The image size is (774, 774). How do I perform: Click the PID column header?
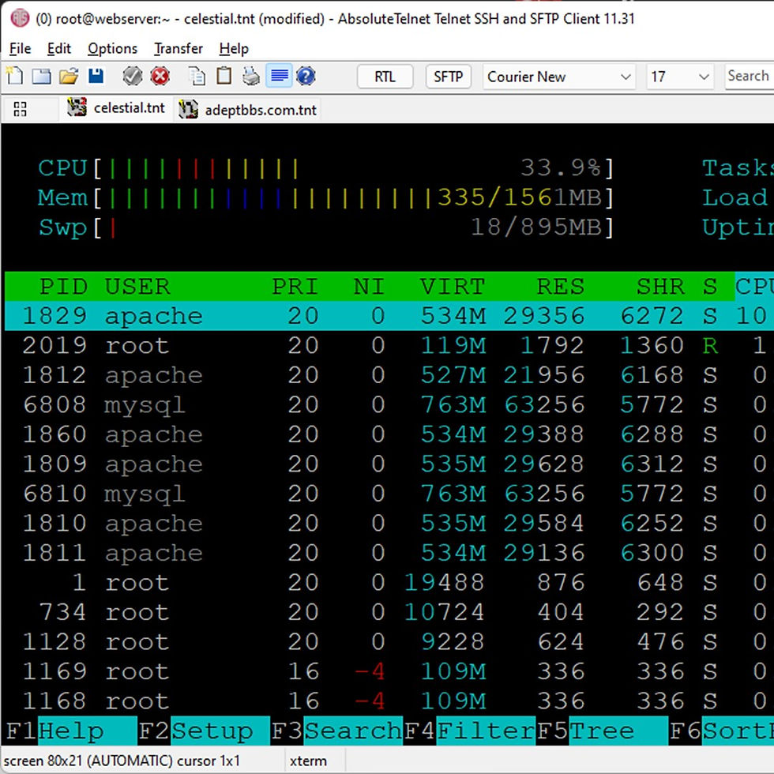tap(63, 286)
